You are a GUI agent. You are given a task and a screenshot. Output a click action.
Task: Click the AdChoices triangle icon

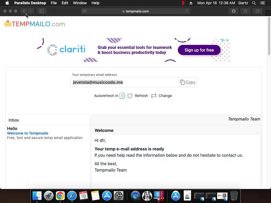pyautogui.click(x=223, y=40)
